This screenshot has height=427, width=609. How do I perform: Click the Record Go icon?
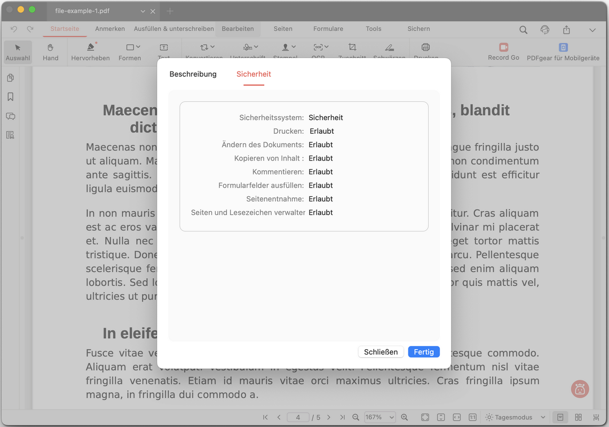pyautogui.click(x=502, y=48)
